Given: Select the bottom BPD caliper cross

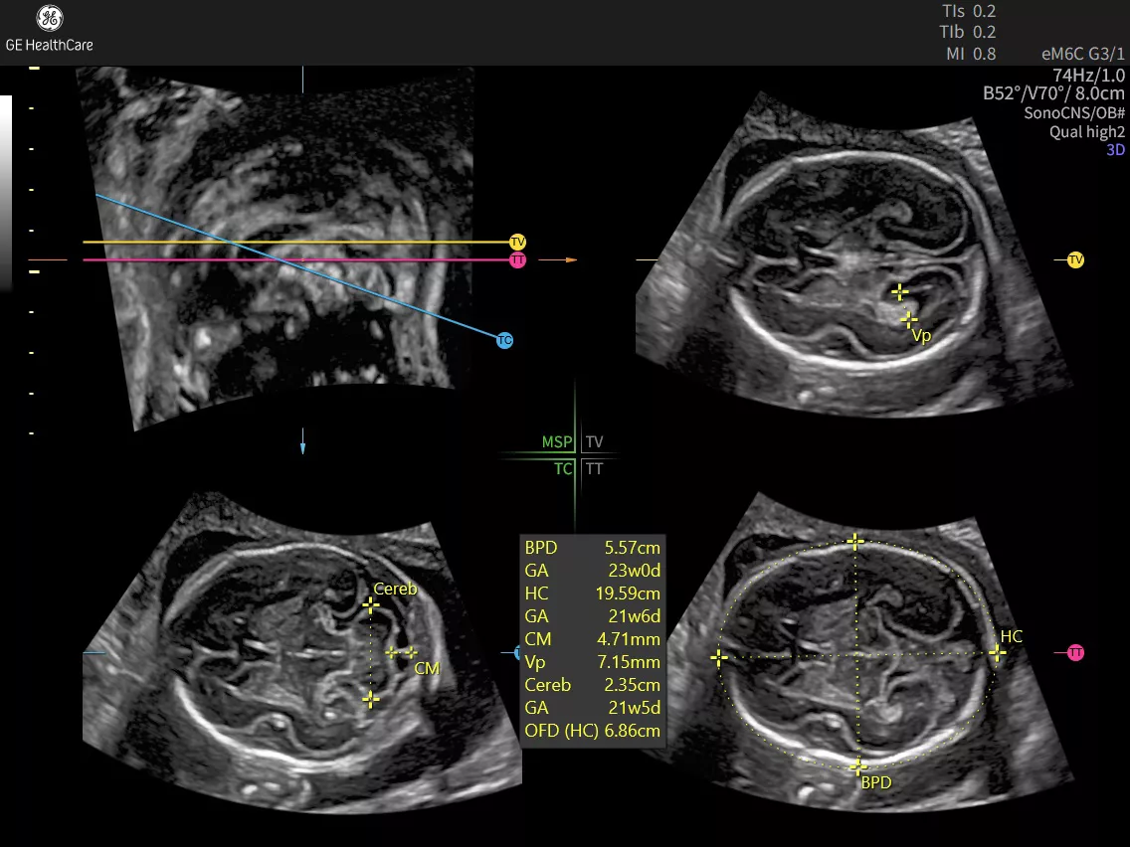Looking at the screenshot, I should [x=857, y=766].
